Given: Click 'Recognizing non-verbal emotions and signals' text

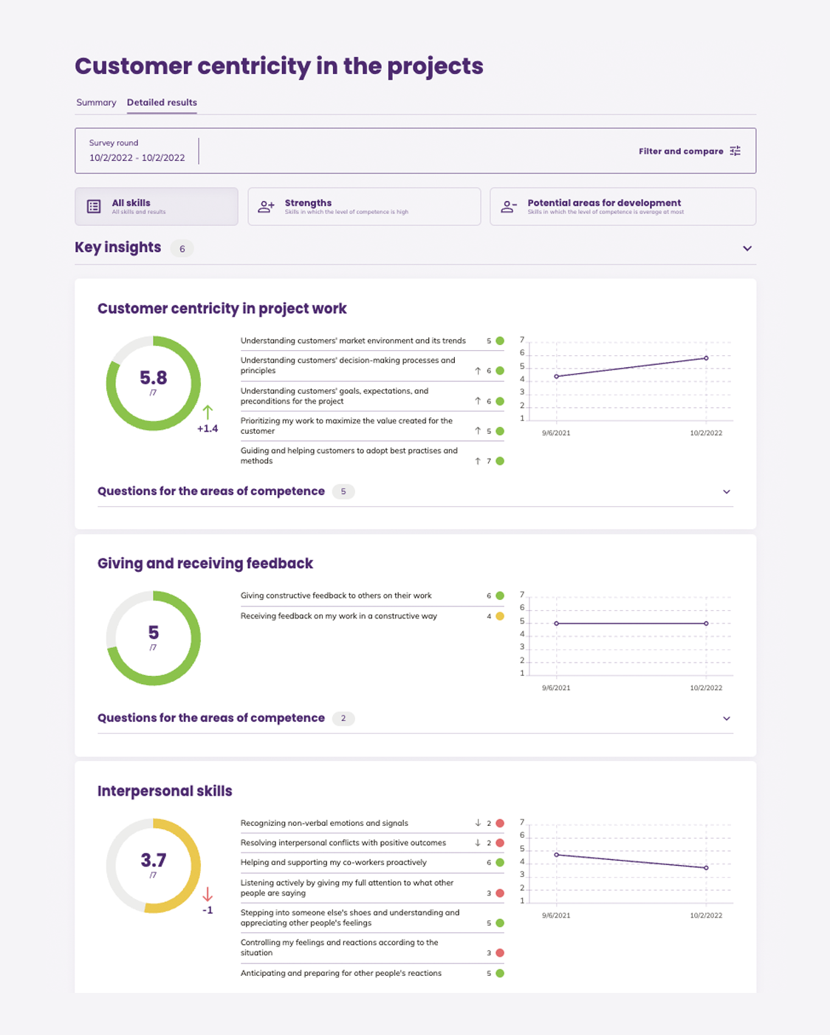Looking at the screenshot, I should point(324,823).
